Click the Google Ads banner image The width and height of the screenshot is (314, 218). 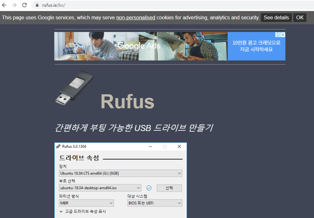pyautogui.click(x=141, y=46)
